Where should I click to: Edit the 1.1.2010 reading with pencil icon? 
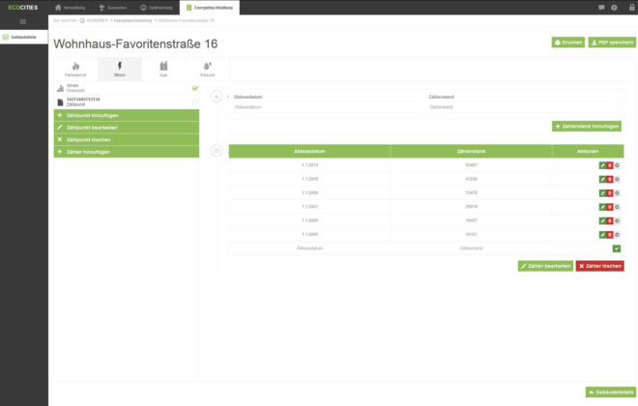(602, 165)
